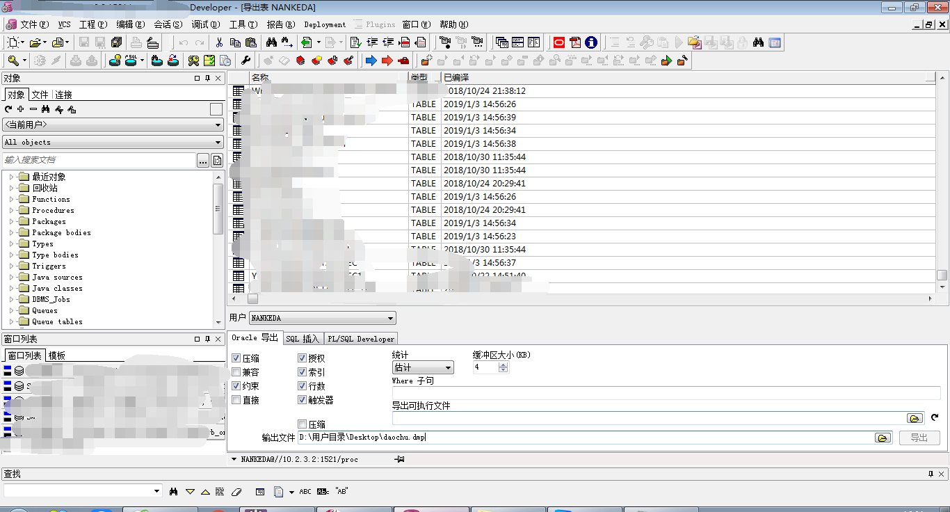Enable the 兼容 checkbox

pyautogui.click(x=235, y=371)
